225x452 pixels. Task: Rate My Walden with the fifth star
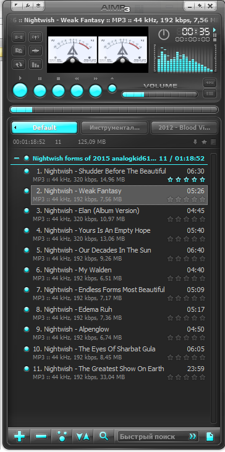click(203, 278)
